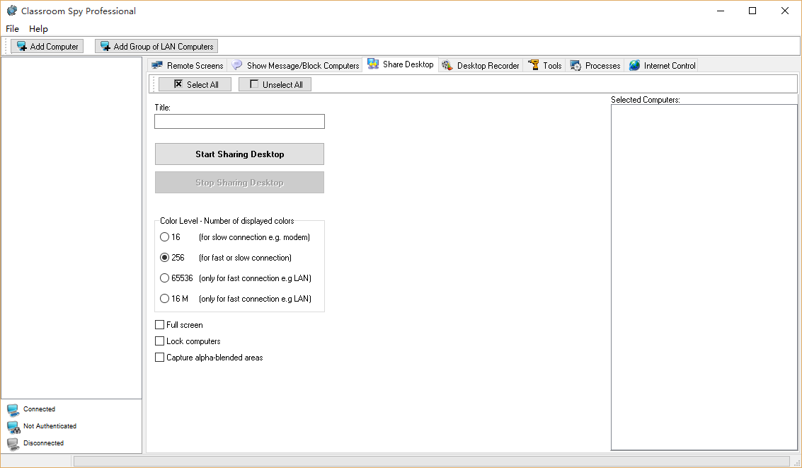Click the Unselect All button
The height and width of the screenshot is (468, 802).
pos(275,84)
